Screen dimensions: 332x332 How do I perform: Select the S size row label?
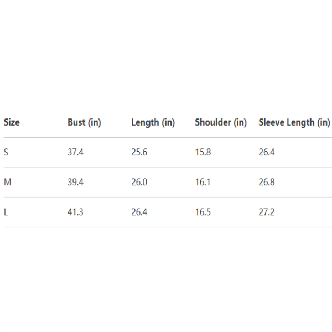click(6, 152)
